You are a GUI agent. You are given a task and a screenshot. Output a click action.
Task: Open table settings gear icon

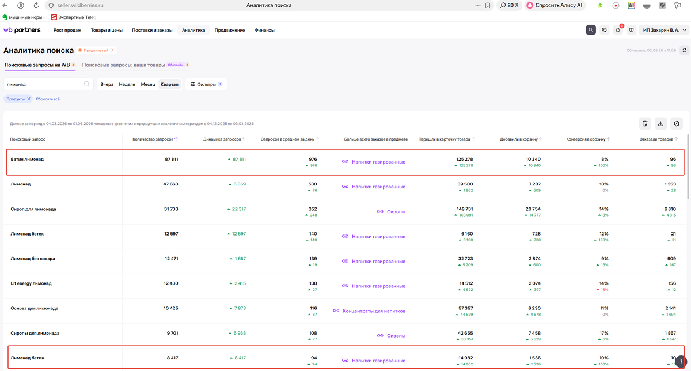point(677,123)
